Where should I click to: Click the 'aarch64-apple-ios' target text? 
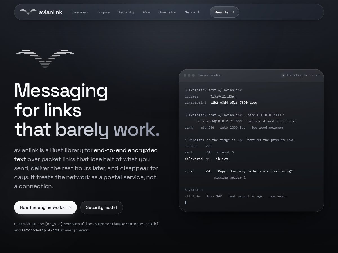[x=40, y=230]
